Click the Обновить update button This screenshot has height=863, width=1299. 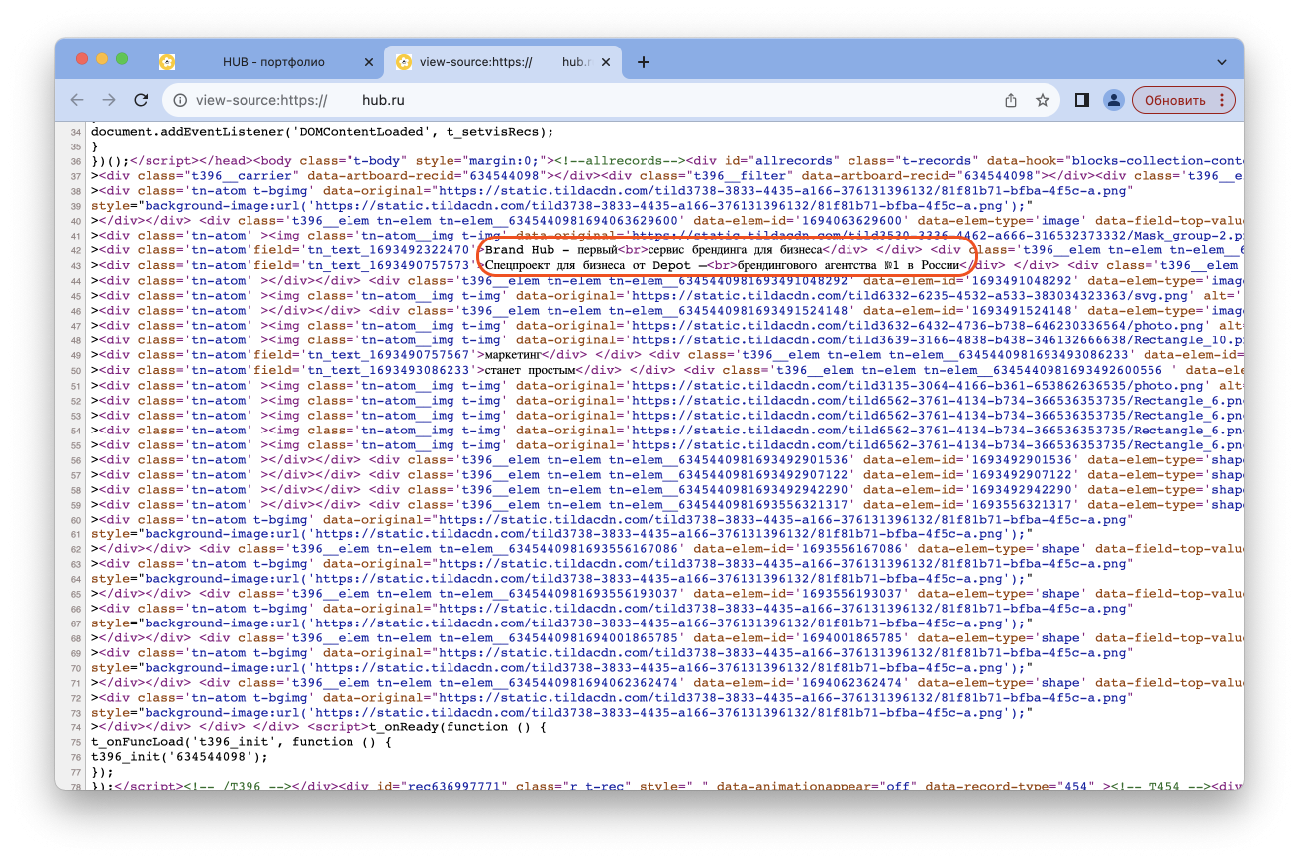tap(1174, 100)
